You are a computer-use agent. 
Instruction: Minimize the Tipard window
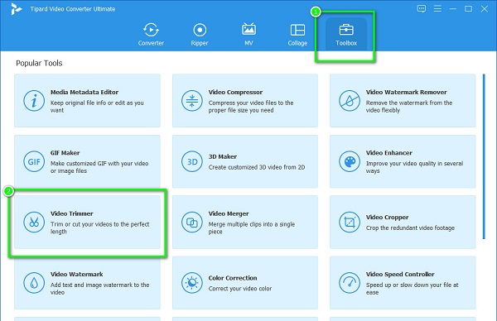coord(453,9)
